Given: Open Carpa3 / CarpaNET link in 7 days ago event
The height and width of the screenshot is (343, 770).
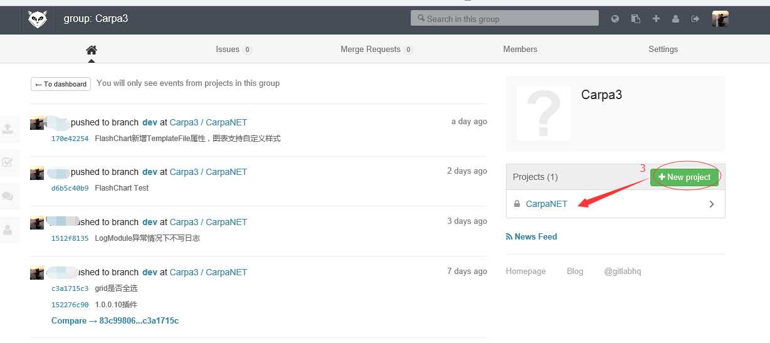Looking at the screenshot, I should (208, 272).
